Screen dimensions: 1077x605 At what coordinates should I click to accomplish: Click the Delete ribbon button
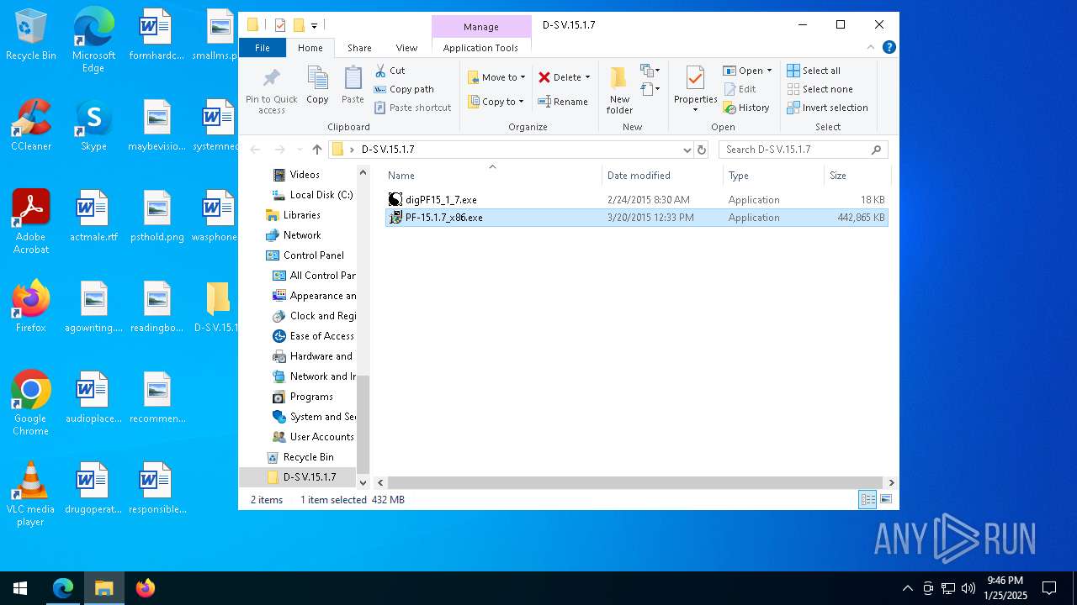560,77
